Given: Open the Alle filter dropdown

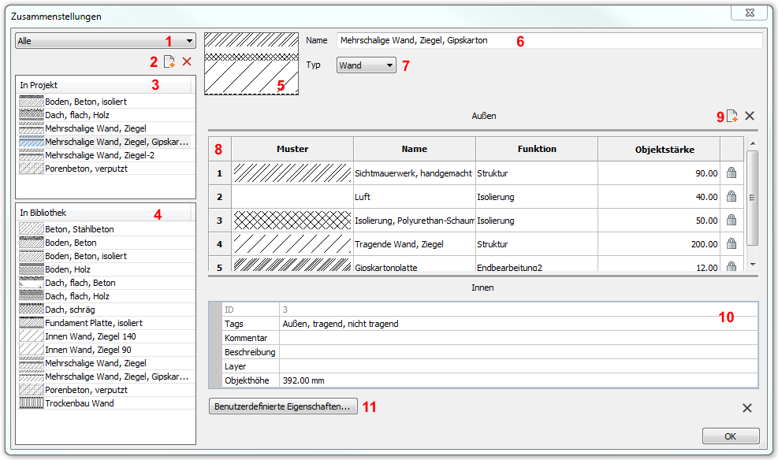Looking at the screenshot, I should pos(106,41).
